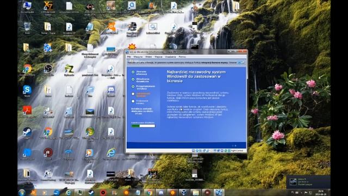Open the Wejście menu in VirtualBox
The width and height of the screenshot is (348, 196).
[x=158, y=57]
